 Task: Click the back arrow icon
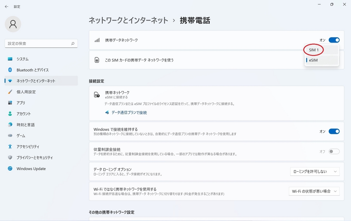6,6
